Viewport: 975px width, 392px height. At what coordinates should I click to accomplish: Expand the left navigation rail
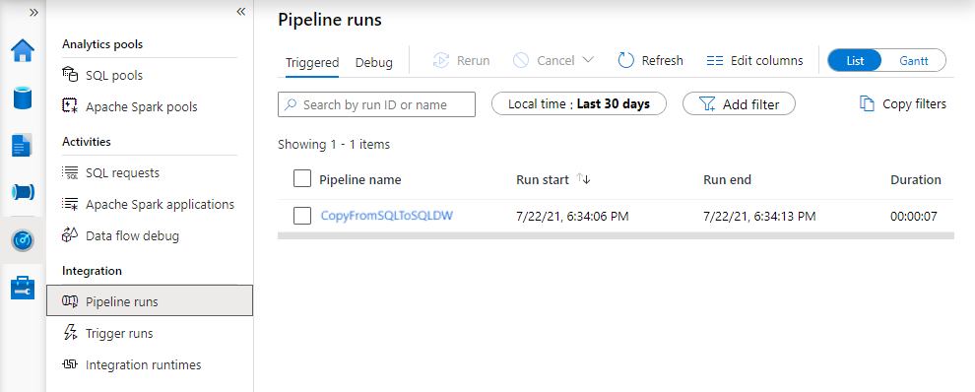pyautogui.click(x=34, y=12)
